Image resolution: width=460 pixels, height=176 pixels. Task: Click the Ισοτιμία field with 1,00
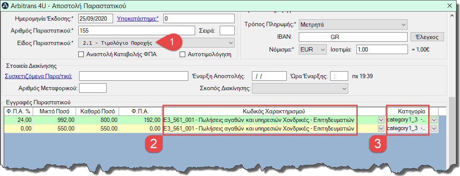(382, 50)
